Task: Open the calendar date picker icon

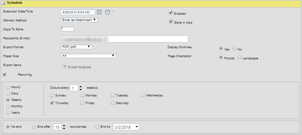Action: coord(99,12)
